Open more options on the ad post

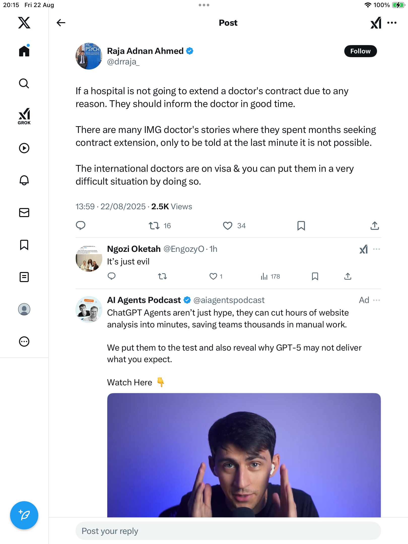(376, 300)
